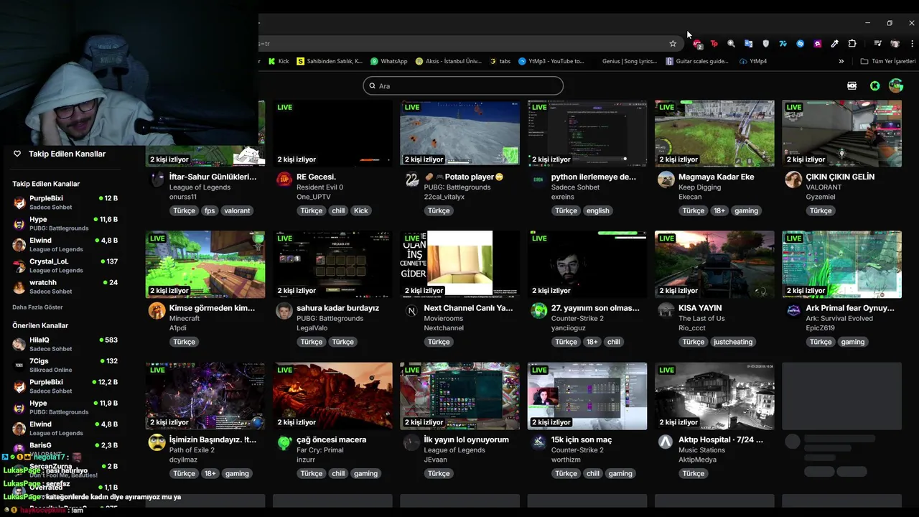Open the Magmaya Kadar Eke stream thumbnail
The height and width of the screenshot is (517, 919).
point(714,134)
